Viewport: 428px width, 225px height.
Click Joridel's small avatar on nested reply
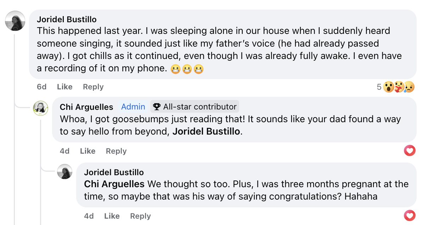[65, 172]
